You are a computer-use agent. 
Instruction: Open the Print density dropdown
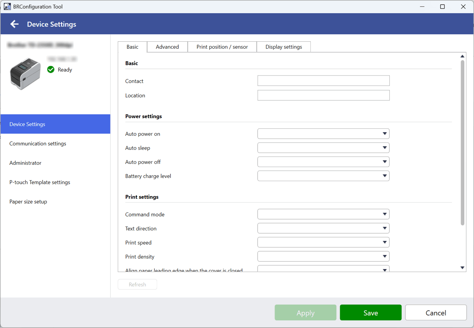point(323,256)
